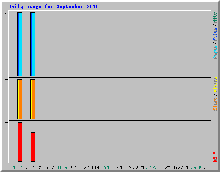Screen dimensions: 220x172
Task: Click day label 1 on the axis
Action: click(x=14, y=167)
